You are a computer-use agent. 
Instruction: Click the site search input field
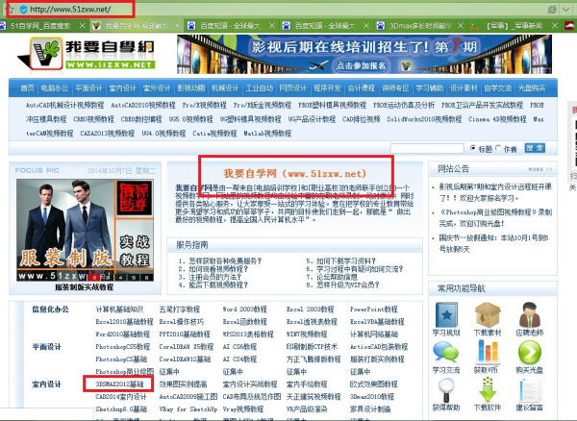pos(427,148)
